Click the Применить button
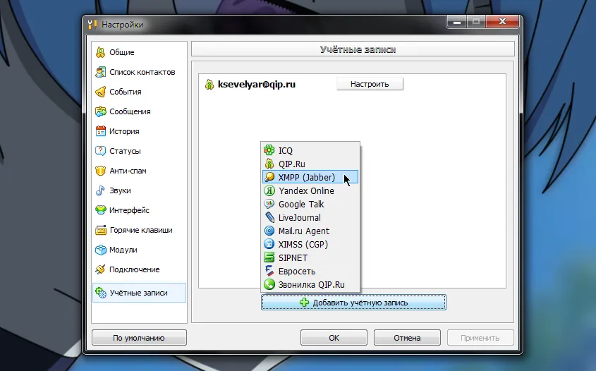 (480, 338)
